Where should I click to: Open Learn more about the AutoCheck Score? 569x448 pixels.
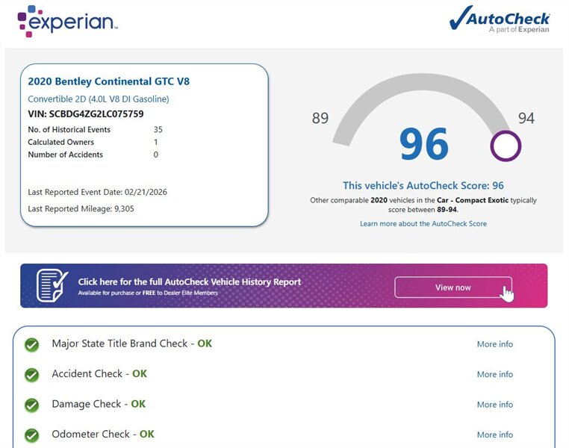coord(423,223)
